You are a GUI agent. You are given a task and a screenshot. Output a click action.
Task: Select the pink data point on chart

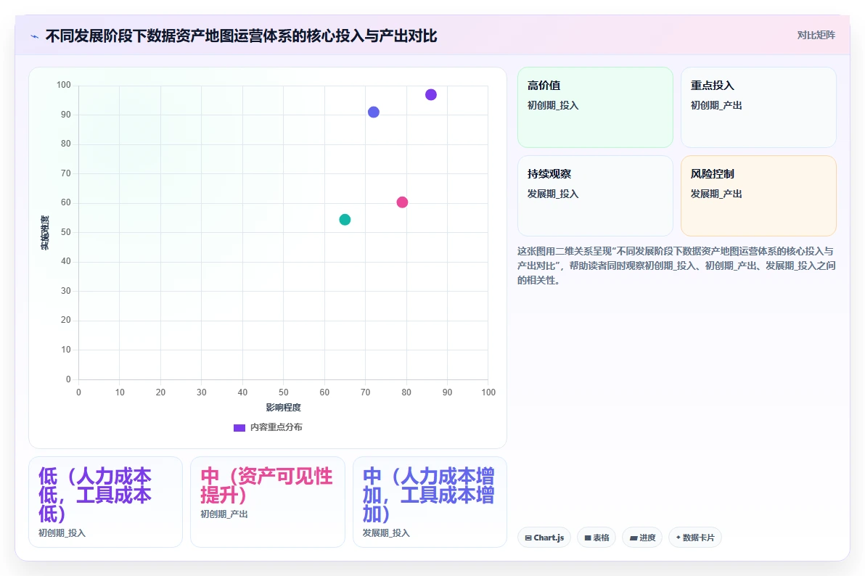402,202
